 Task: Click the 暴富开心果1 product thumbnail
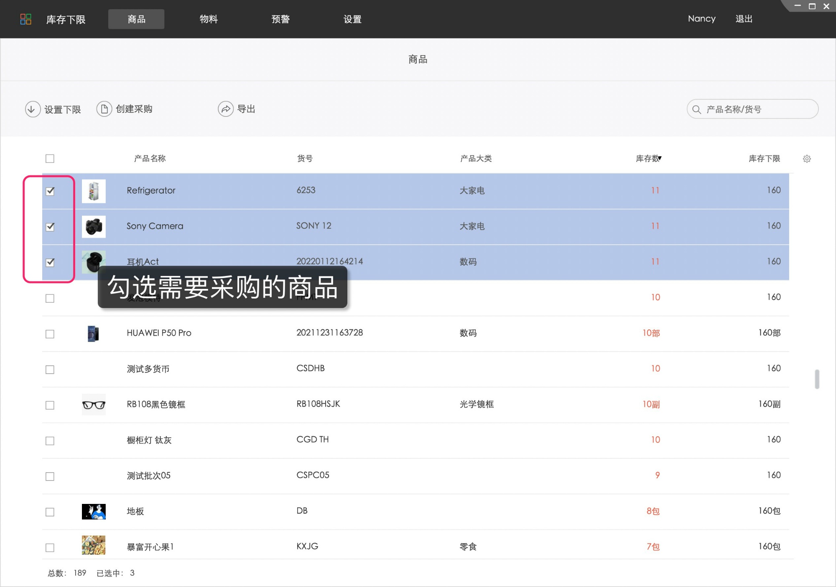coord(94,545)
